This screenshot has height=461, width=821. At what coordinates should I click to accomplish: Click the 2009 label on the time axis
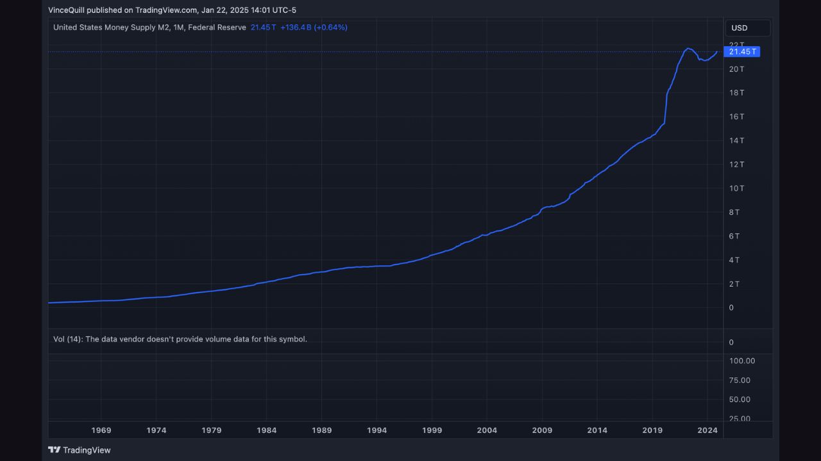coord(542,430)
